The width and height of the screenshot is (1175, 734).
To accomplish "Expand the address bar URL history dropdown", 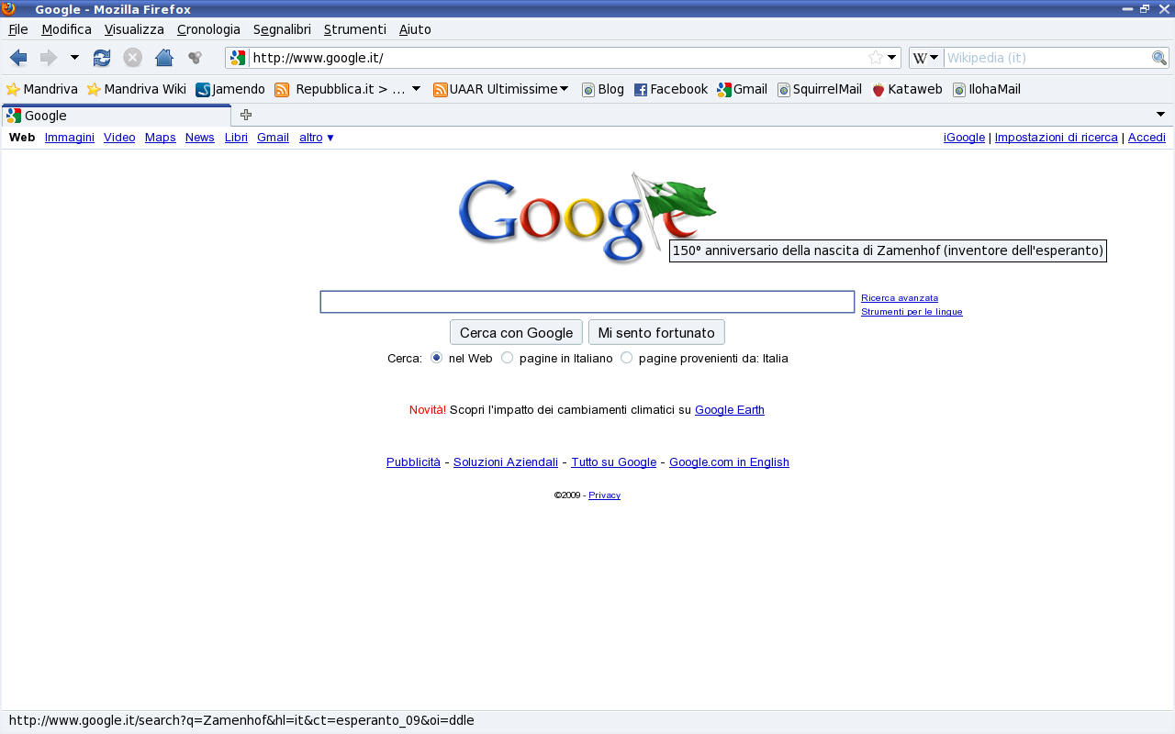I will (x=891, y=58).
